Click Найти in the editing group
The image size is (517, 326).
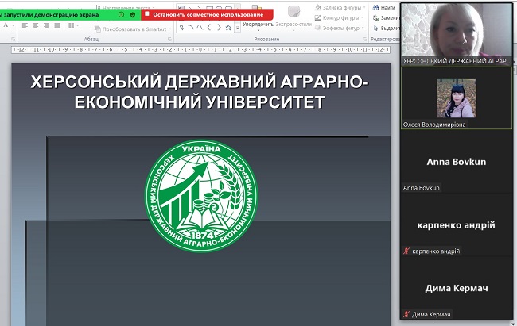384,8
